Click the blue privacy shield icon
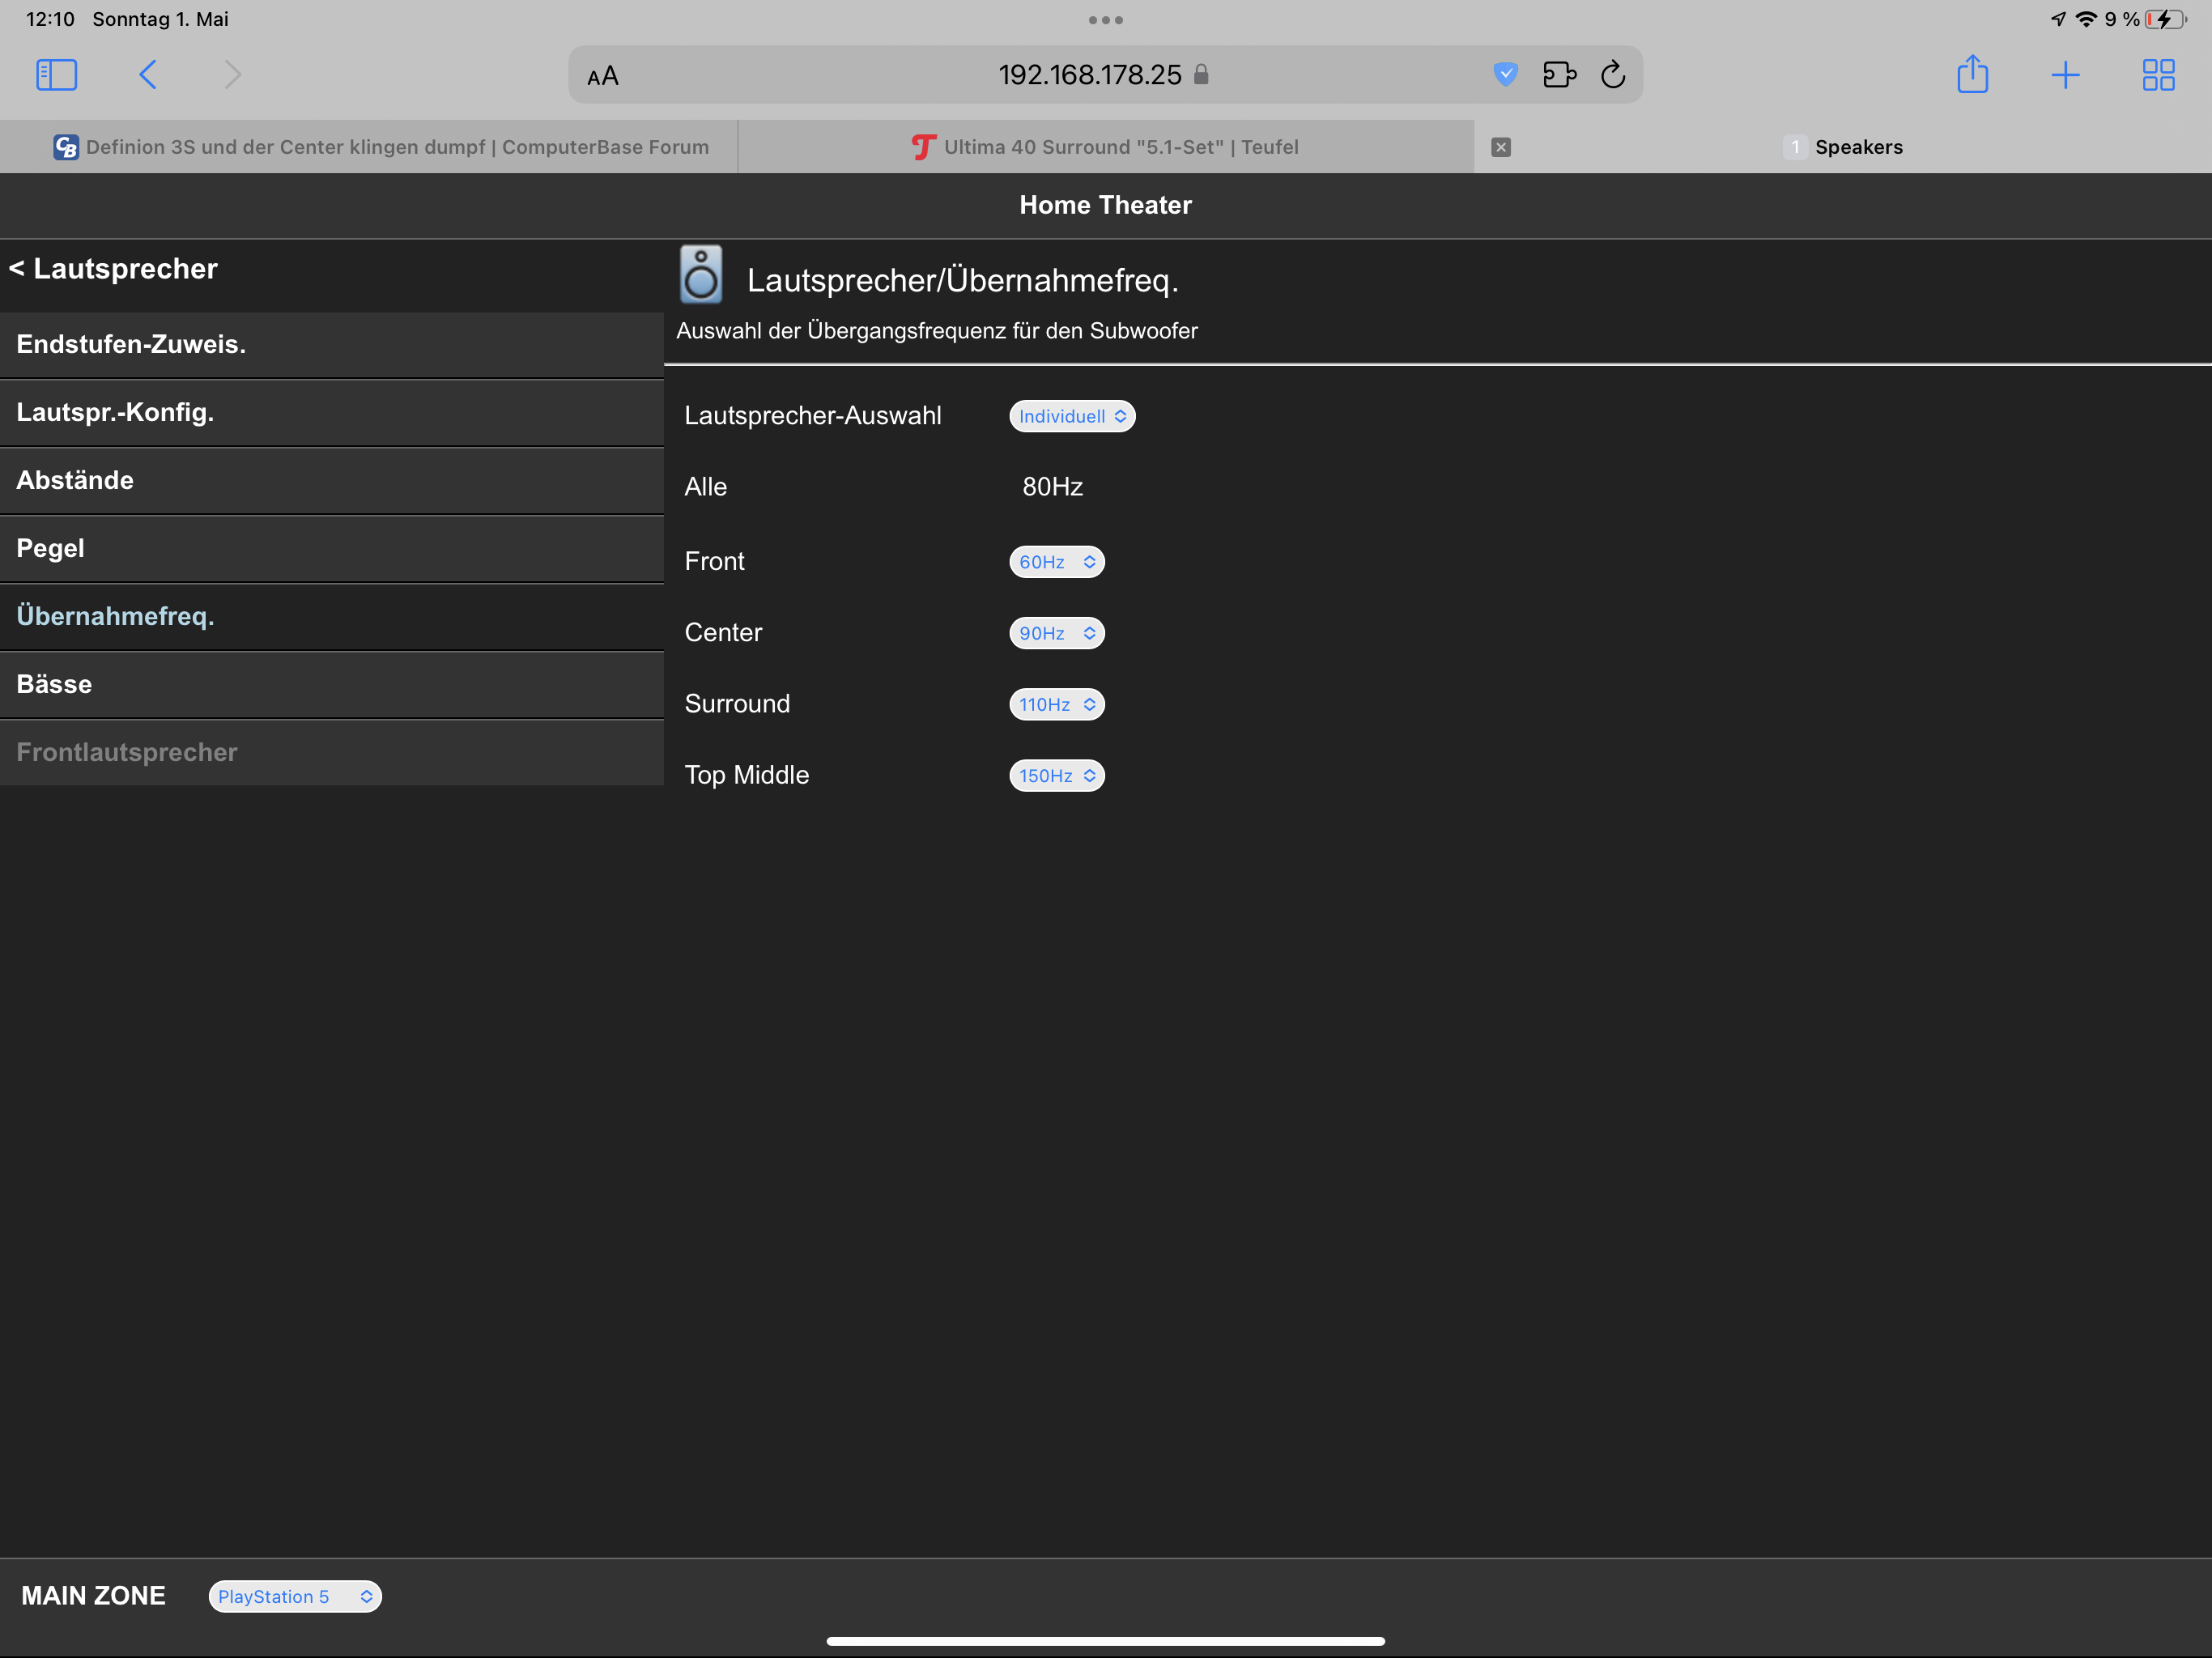 coord(1505,74)
